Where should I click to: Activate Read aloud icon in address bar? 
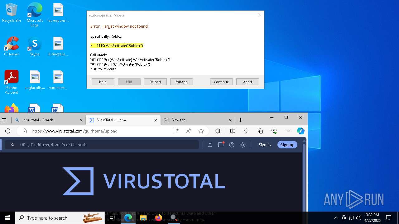click(189, 131)
